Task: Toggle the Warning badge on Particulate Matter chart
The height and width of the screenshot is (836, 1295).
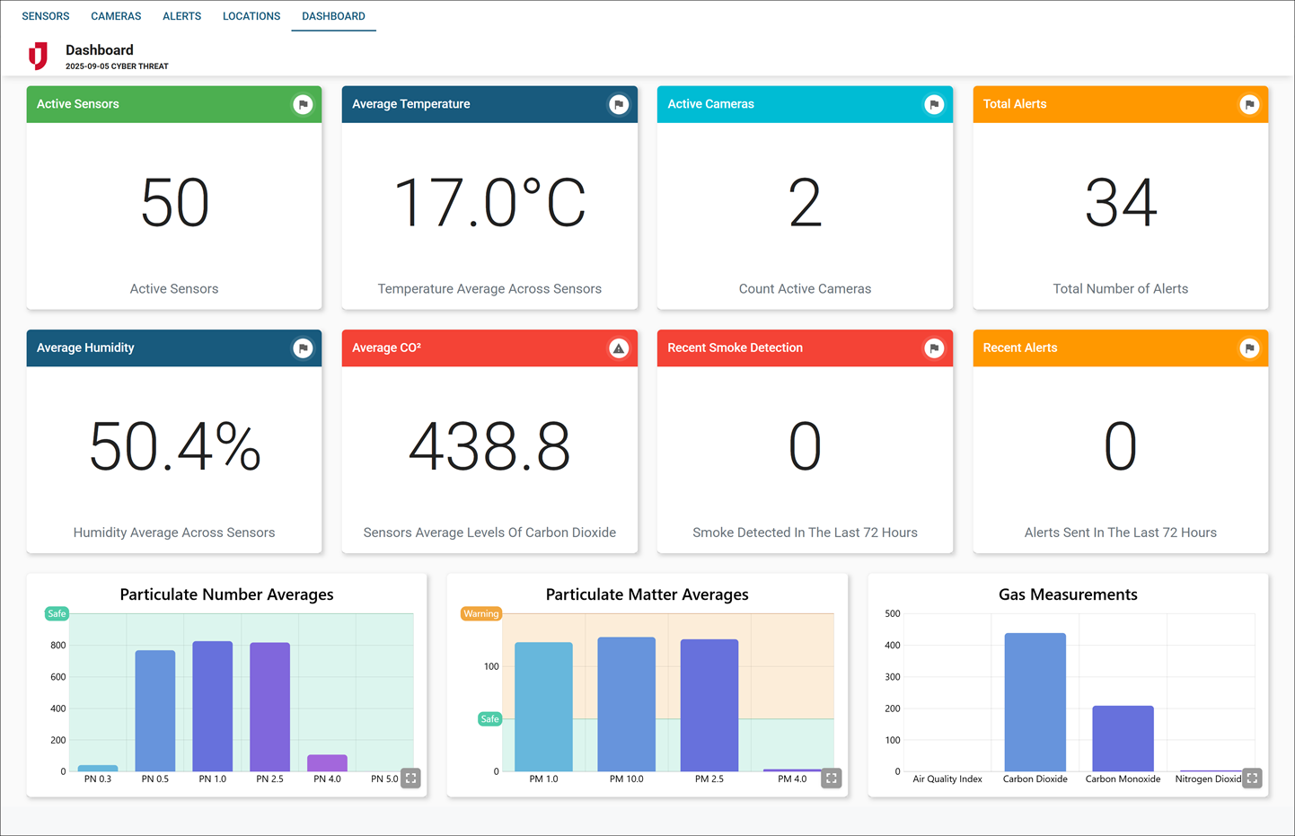Action: click(x=481, y=613)
